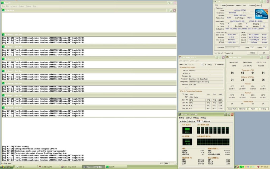Click the red shield tray icon

pyautogui.click(x=258, y=167)
